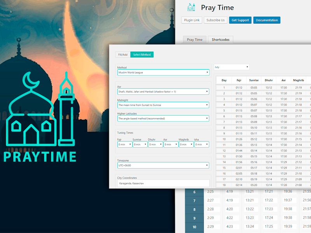Click the Asr column header in table
Image resolution: width=311 pixels, height=233 pixels.
pyautogui.click(x=283, y=80)
